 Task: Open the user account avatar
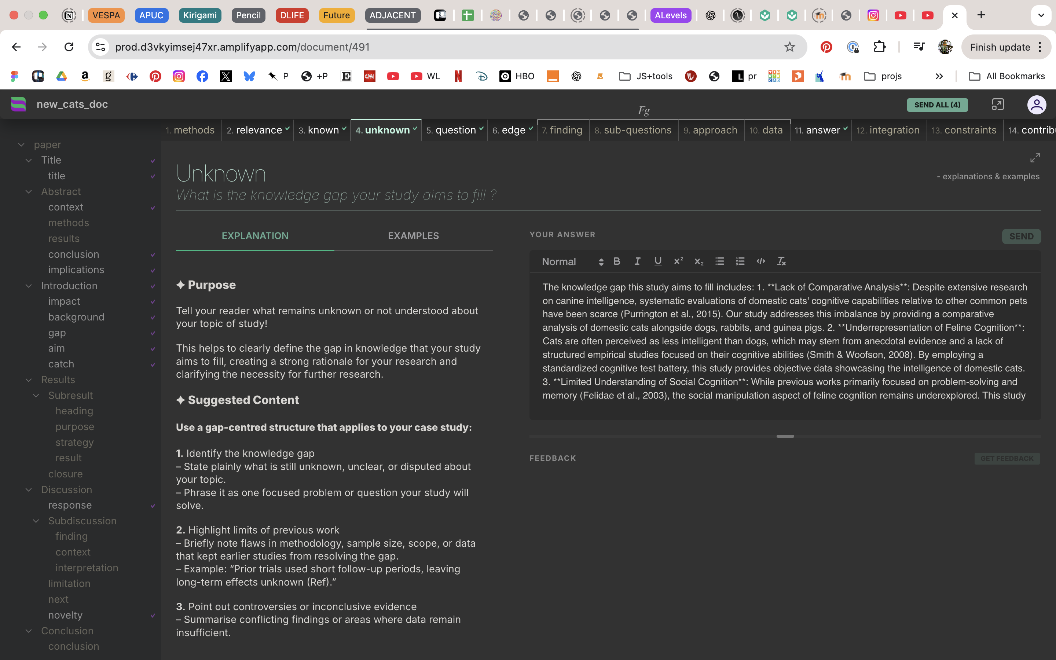point(1036,105)
